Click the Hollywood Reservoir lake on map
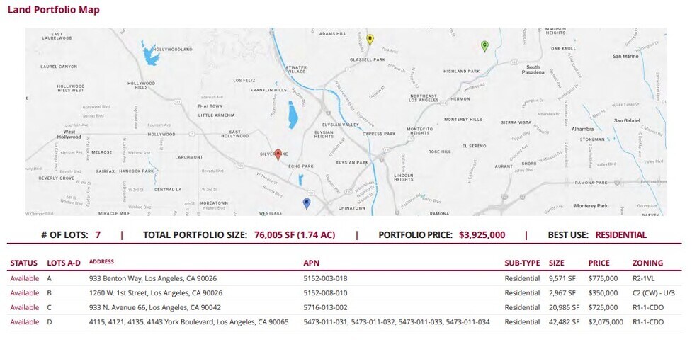Image resolution: width=697 pixels, height=359 pixels. click(151, 54)
